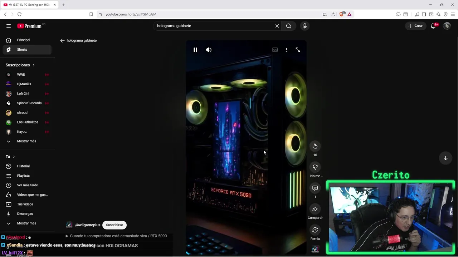Open the Short's comments

(315, 188)
